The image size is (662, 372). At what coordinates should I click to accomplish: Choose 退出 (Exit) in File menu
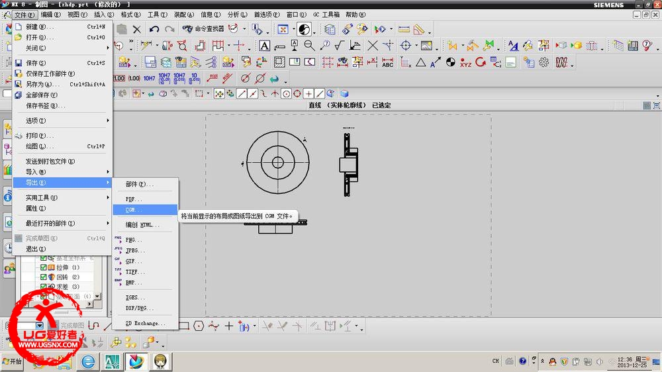click(63, 249)
